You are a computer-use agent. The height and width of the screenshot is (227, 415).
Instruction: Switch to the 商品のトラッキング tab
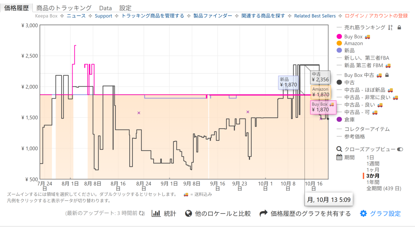click(x=64, y=8)
